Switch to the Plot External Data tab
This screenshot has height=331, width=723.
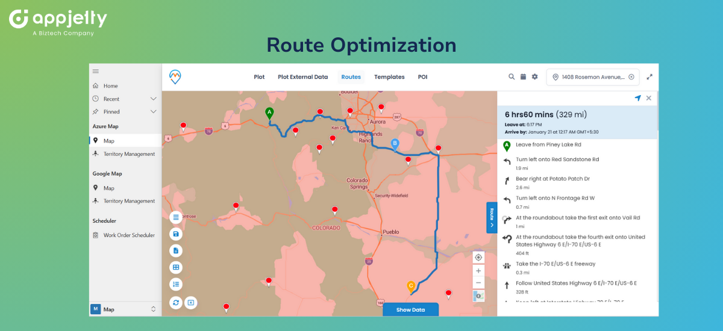click(x=303, y=77)
